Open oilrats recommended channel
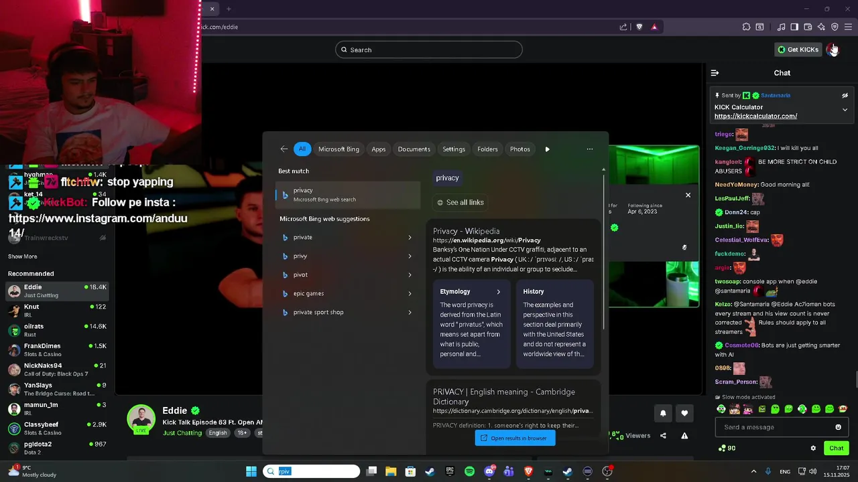858x482 pixels. [x=57, y=330]
